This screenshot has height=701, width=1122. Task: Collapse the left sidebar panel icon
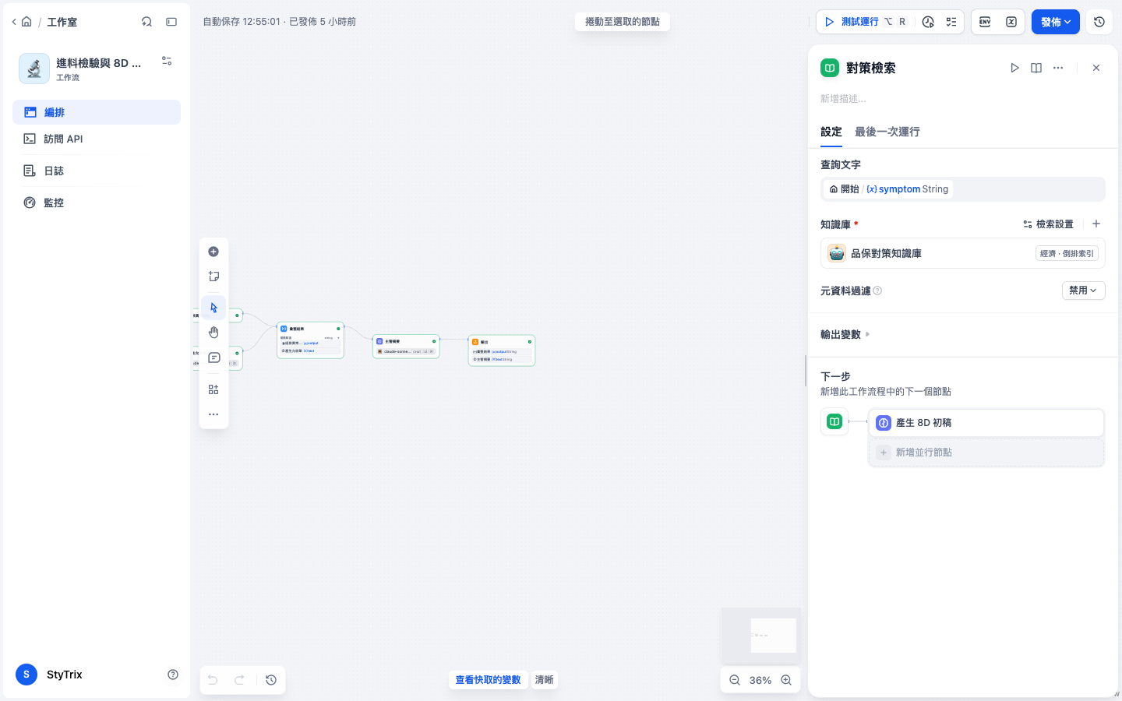171,22
